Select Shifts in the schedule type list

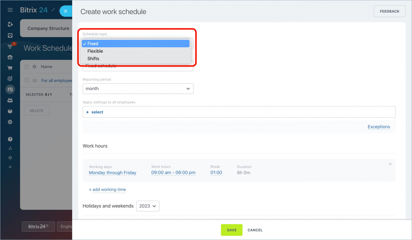[x=136, y=59]
